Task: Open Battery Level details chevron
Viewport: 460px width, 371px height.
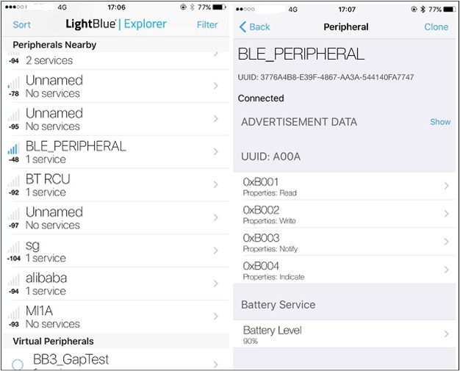Action: [446, 334]
